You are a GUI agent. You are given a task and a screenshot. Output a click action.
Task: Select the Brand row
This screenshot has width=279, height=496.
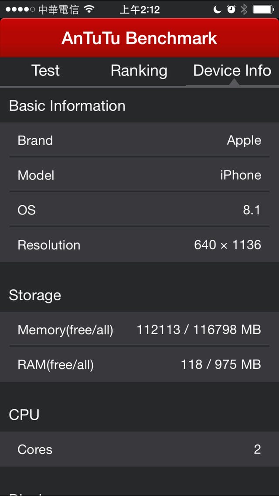click(139, 140)
